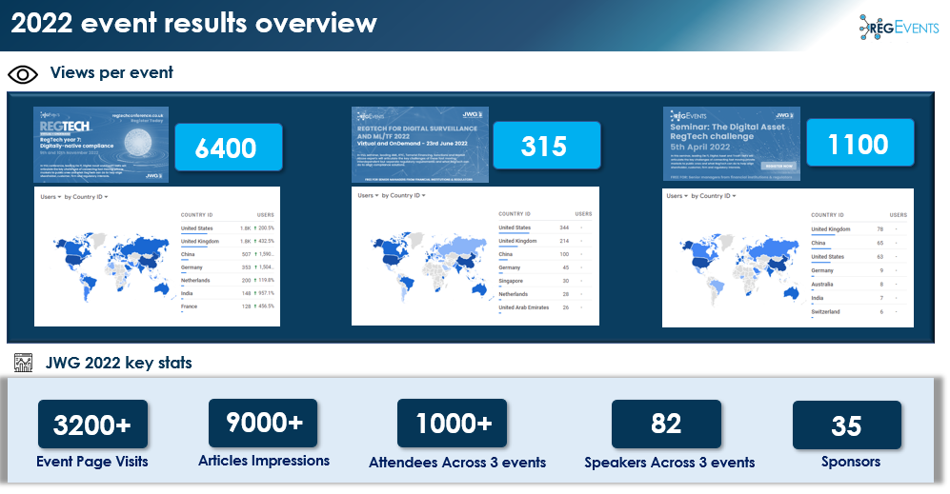
Task: Open the Digital Asset RegTech challenge seminar banner
Action: (731, 144)
